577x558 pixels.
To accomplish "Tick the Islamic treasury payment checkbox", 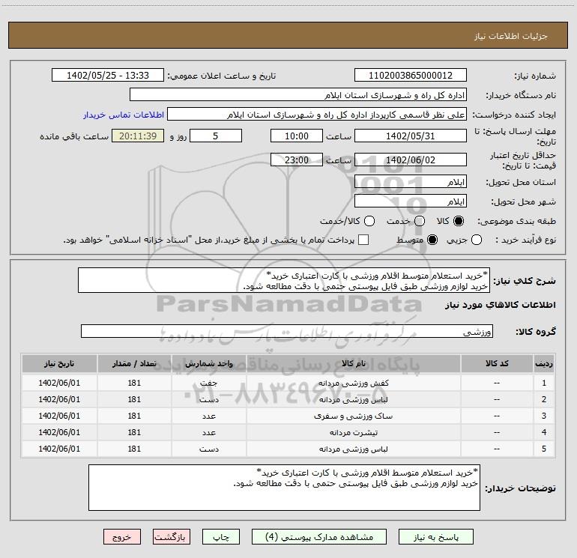I will coord(363,240).
